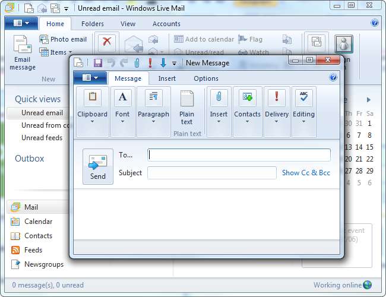Open the Feeds section in sidebar
The image size is (386, 297).
coord(27,250)
